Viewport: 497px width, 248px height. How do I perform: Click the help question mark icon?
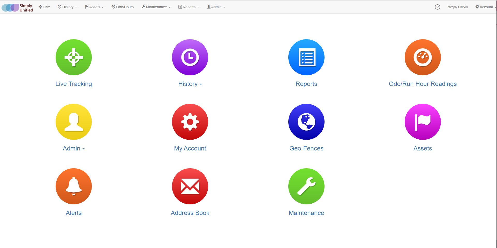point(437,7)
